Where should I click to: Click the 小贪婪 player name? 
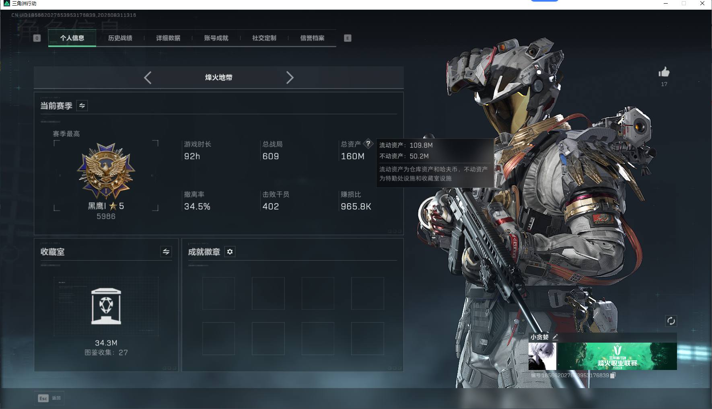[539, 337]
